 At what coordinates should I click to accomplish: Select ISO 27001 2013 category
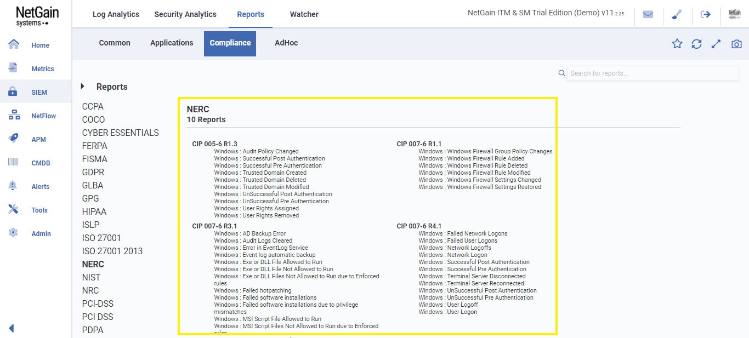click(x=112, y=251)
